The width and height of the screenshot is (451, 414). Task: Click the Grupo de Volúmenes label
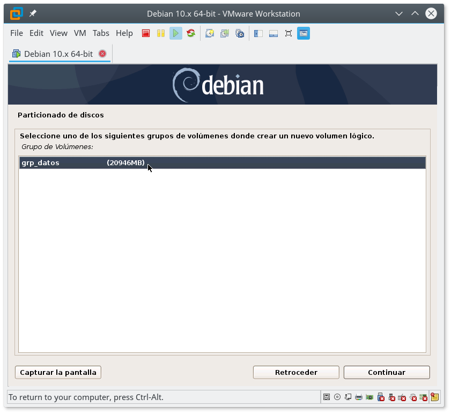point(57,147)
